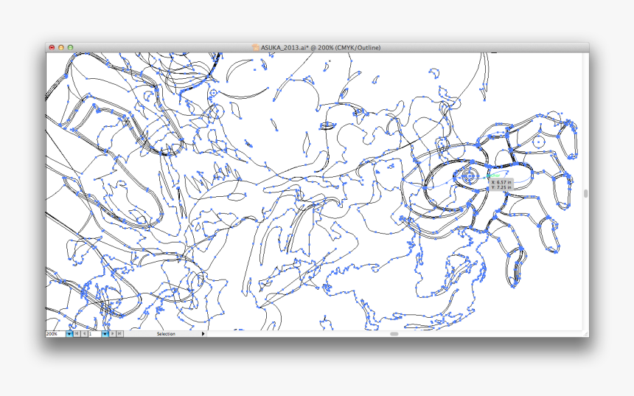Click the artboard number field showing 1

[94, 334]
